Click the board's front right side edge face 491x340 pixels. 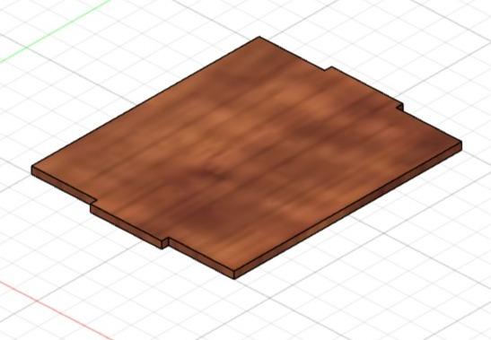[348, 210]
